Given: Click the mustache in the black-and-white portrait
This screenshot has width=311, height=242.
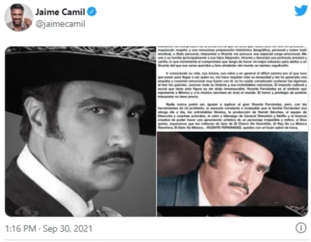Looking at the screenshot, I should [x=114, y=157].
